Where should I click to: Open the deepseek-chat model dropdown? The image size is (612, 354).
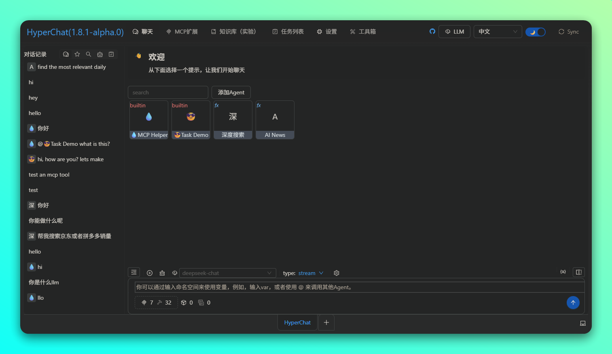click(228, 273)
